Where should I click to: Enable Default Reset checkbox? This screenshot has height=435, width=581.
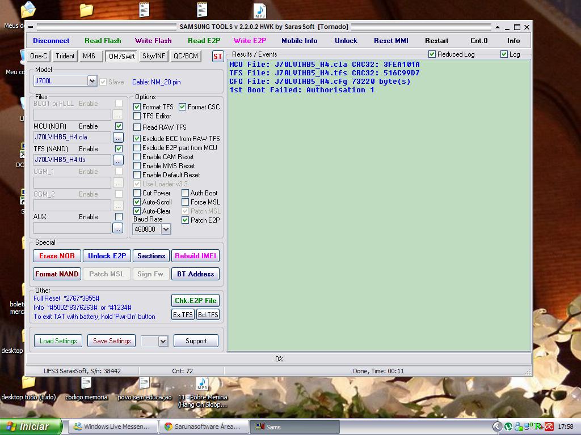(x=137, y=175)
